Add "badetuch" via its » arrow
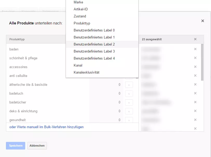This screenshot has height=157, width=211. pyautogui.click(x=129, y=93)
